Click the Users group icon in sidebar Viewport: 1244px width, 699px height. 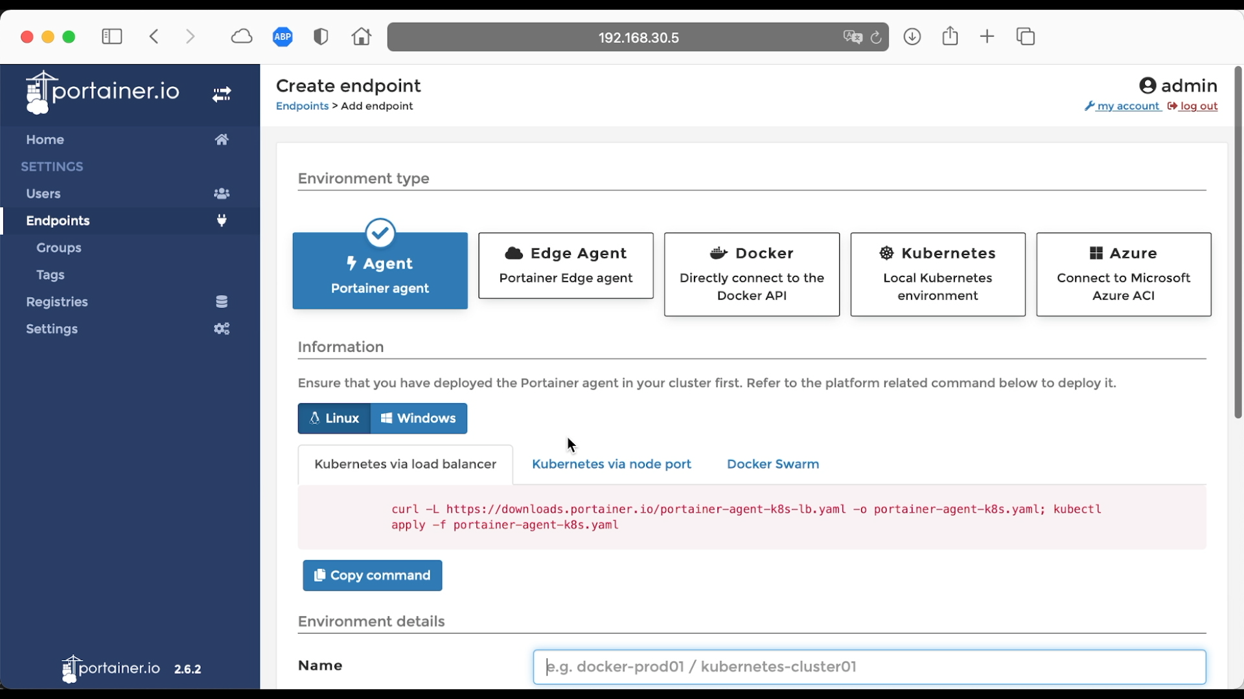[222, 194]
